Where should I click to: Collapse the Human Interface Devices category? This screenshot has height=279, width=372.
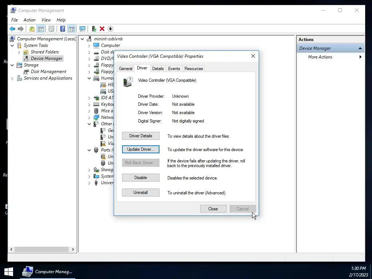point(89,78)
